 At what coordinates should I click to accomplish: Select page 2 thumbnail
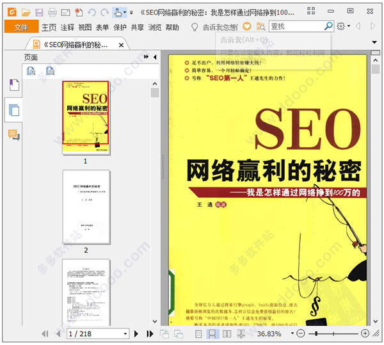(86, 207)
